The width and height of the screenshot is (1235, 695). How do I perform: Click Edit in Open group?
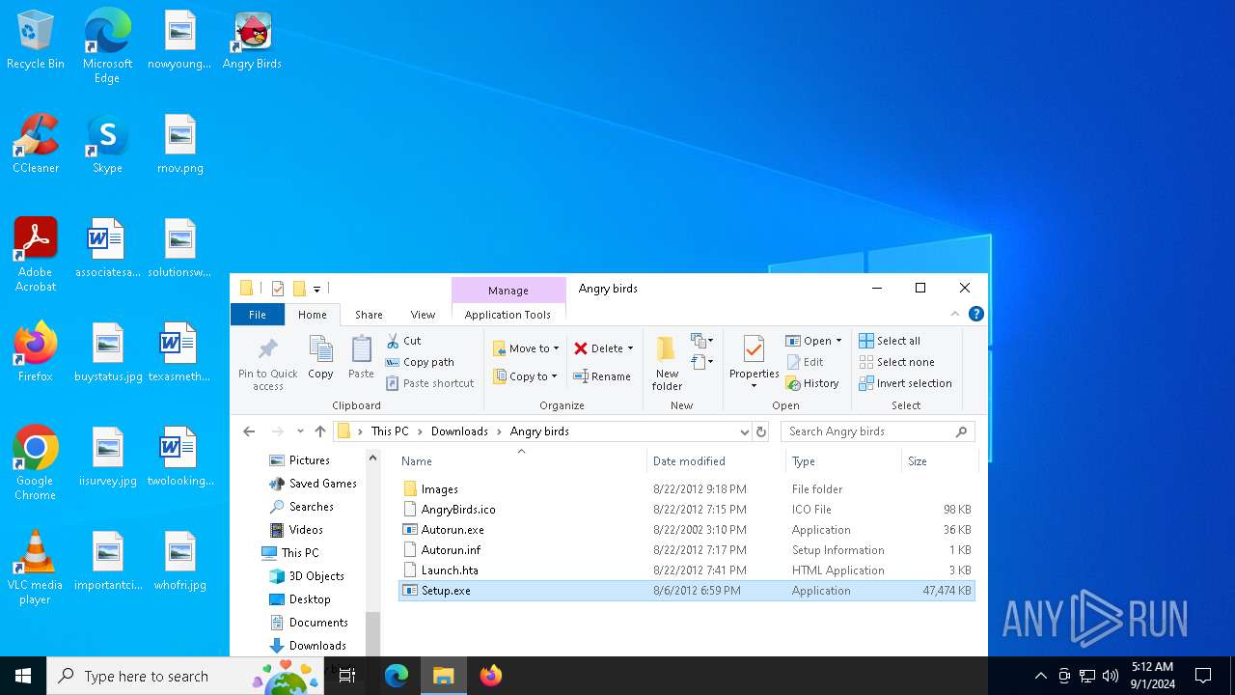[805, 362]
